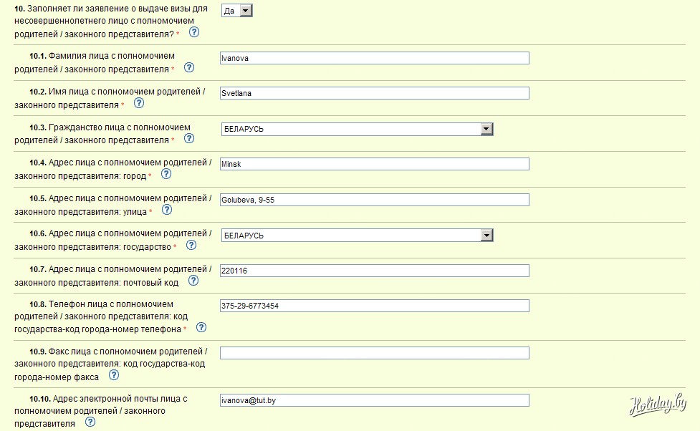Click surname field containing Ivanova
700x431 pixels.
tap(374, 58)
